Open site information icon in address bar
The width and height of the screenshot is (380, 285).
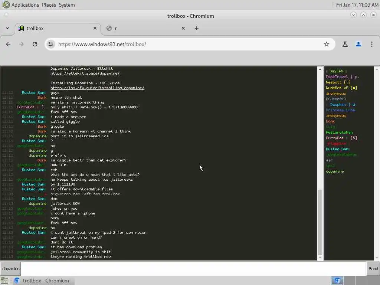click(x=50, y=44)
